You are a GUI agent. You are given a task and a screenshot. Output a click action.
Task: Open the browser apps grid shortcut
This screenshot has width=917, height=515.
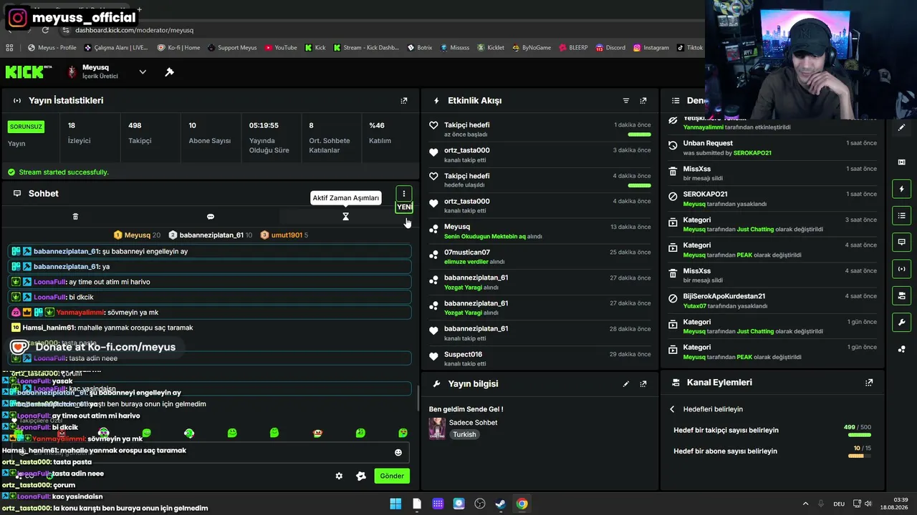tap(9, 48)
